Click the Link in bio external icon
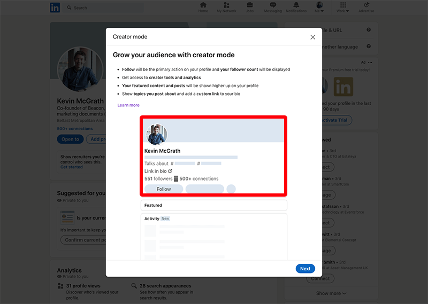Screen dimensions: 428x304 click(x=170, y=171)
